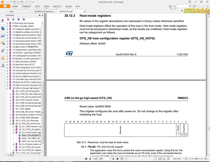Go to the previous page

tap(90, 159)
